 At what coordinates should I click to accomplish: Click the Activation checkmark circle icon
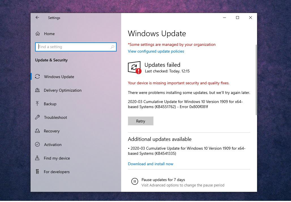[37, 145]
